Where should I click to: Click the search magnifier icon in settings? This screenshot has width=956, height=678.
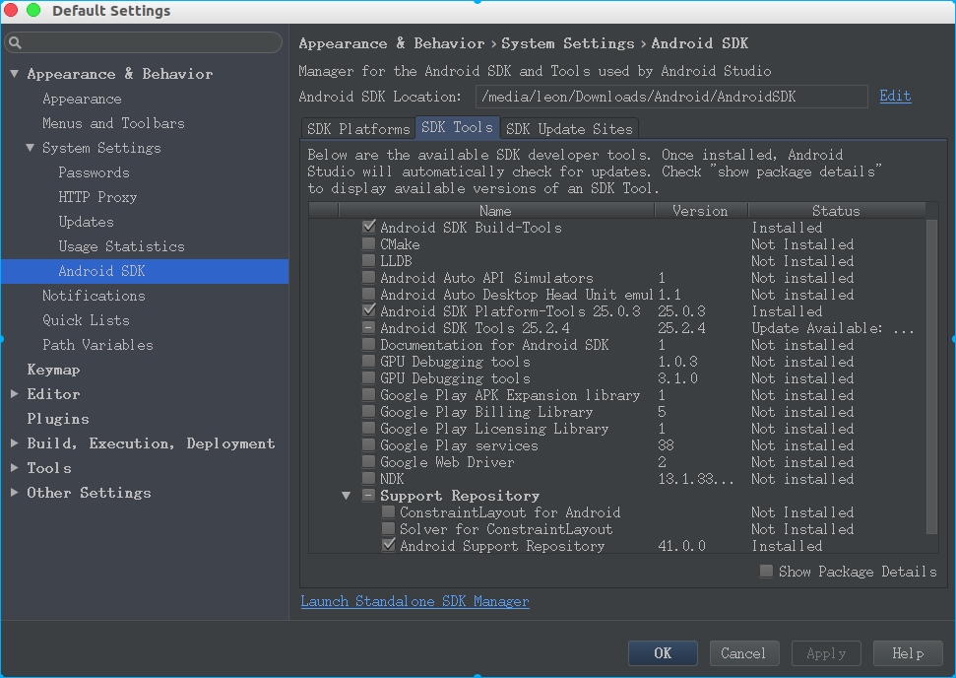[16, 43]
